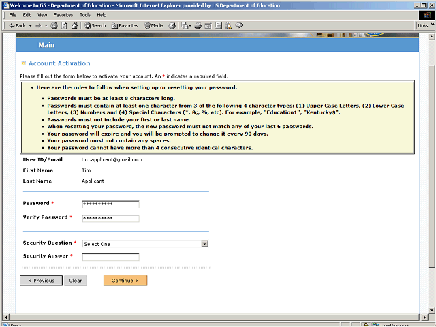Image resolution: width=436 pixels, height=327 pixels.
Task: Open the Media toolbar button
Action: [154, 26]
